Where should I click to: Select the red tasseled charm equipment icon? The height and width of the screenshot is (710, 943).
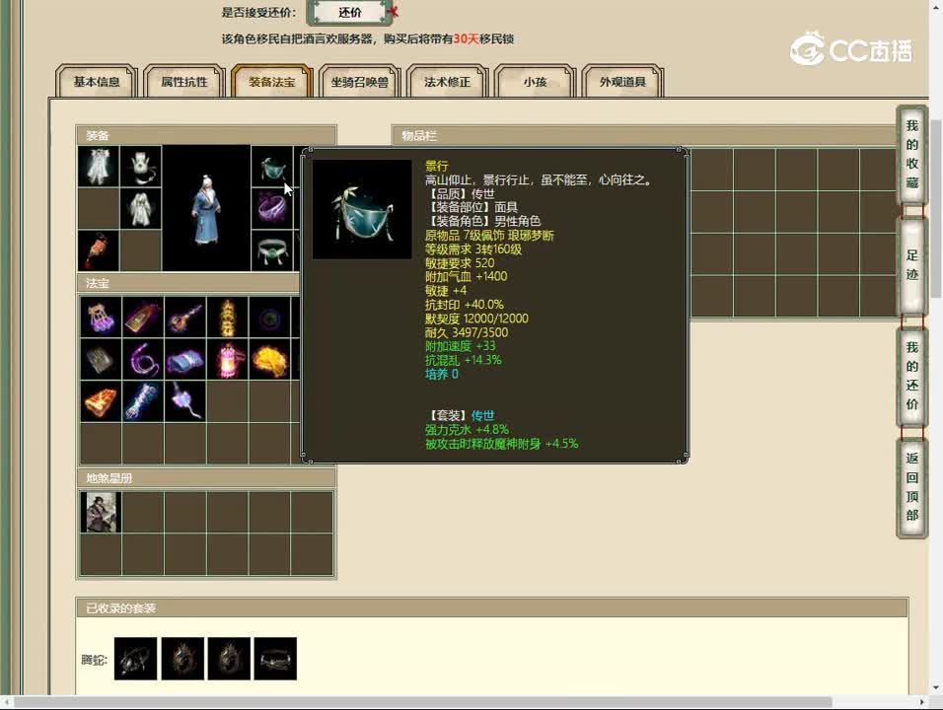click(x=99, y=250)
